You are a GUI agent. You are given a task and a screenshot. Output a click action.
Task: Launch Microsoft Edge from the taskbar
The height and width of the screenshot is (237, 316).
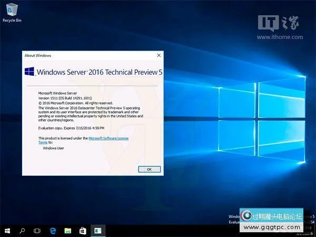click(x=53, y=231)
